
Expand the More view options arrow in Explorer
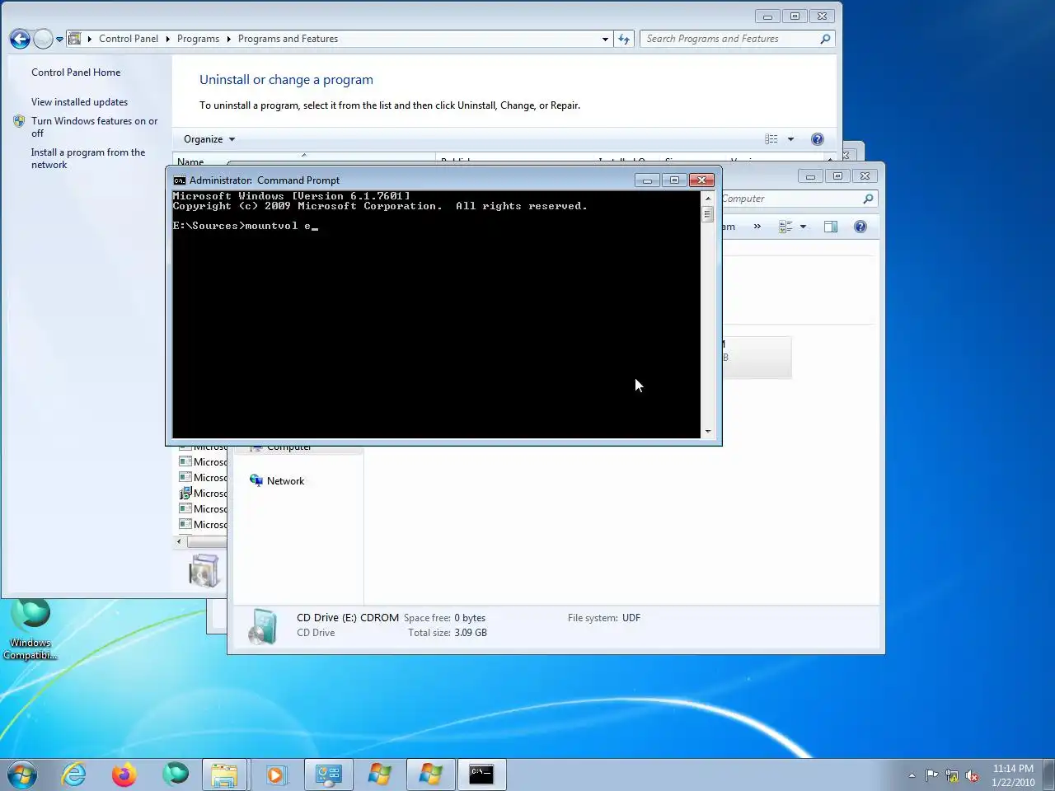(803, 227)
